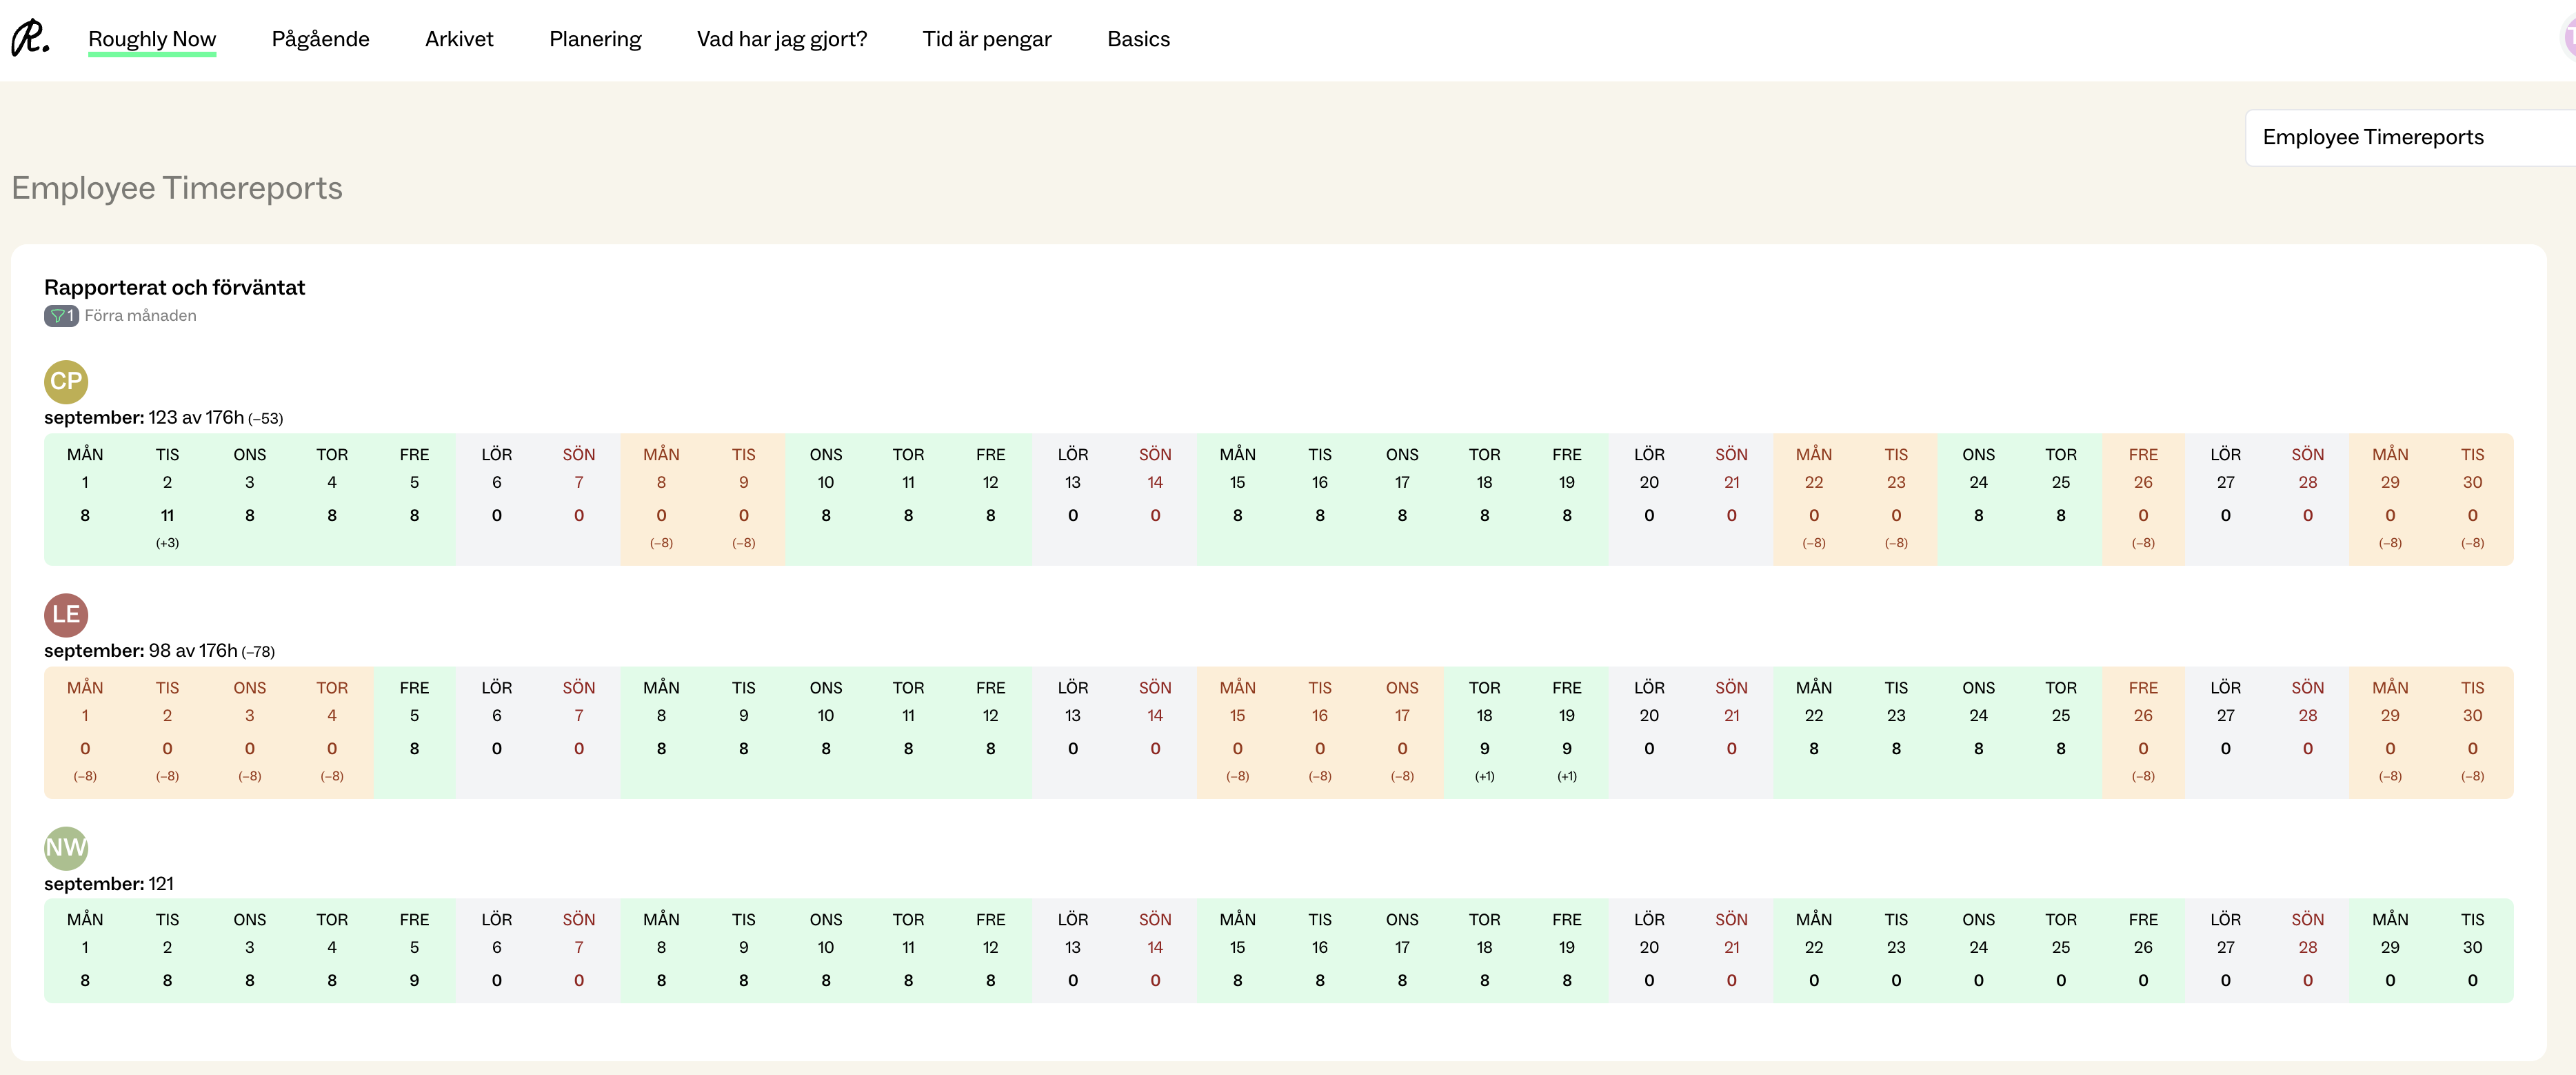Open Vad har jag gjort? tab
Viewport: 2576px width, 1075px height.
pos(781,39)
